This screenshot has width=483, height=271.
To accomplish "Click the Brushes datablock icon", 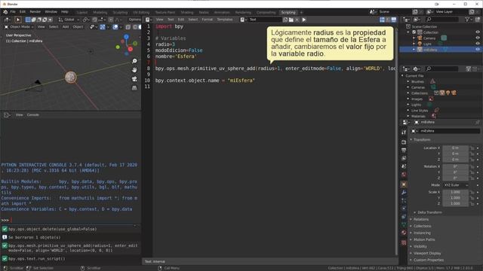I will click(x=432, y=81).
